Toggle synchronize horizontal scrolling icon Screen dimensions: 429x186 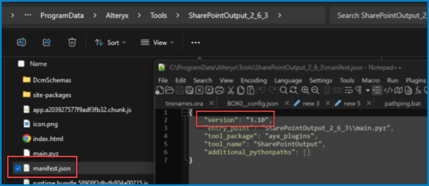[x=337, y=90]
